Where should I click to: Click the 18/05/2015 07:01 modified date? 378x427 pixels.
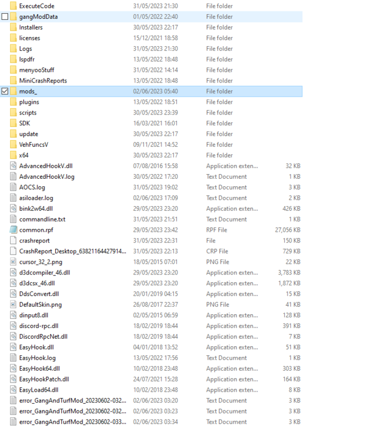point(155,262)
